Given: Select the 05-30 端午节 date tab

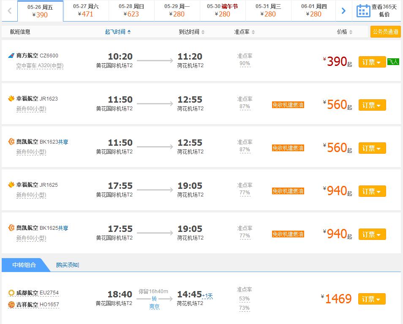Looking at the screenshot, I should tap(223, 10).
